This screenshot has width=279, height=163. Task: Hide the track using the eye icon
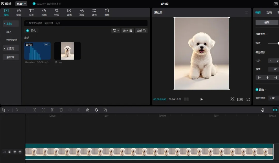tap(15, 152)
